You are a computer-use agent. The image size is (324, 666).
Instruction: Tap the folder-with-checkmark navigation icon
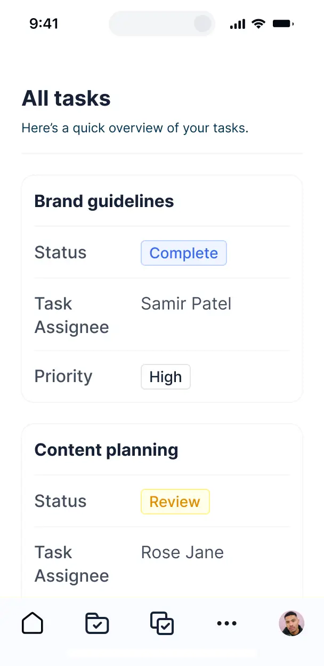tap(97, 623)
